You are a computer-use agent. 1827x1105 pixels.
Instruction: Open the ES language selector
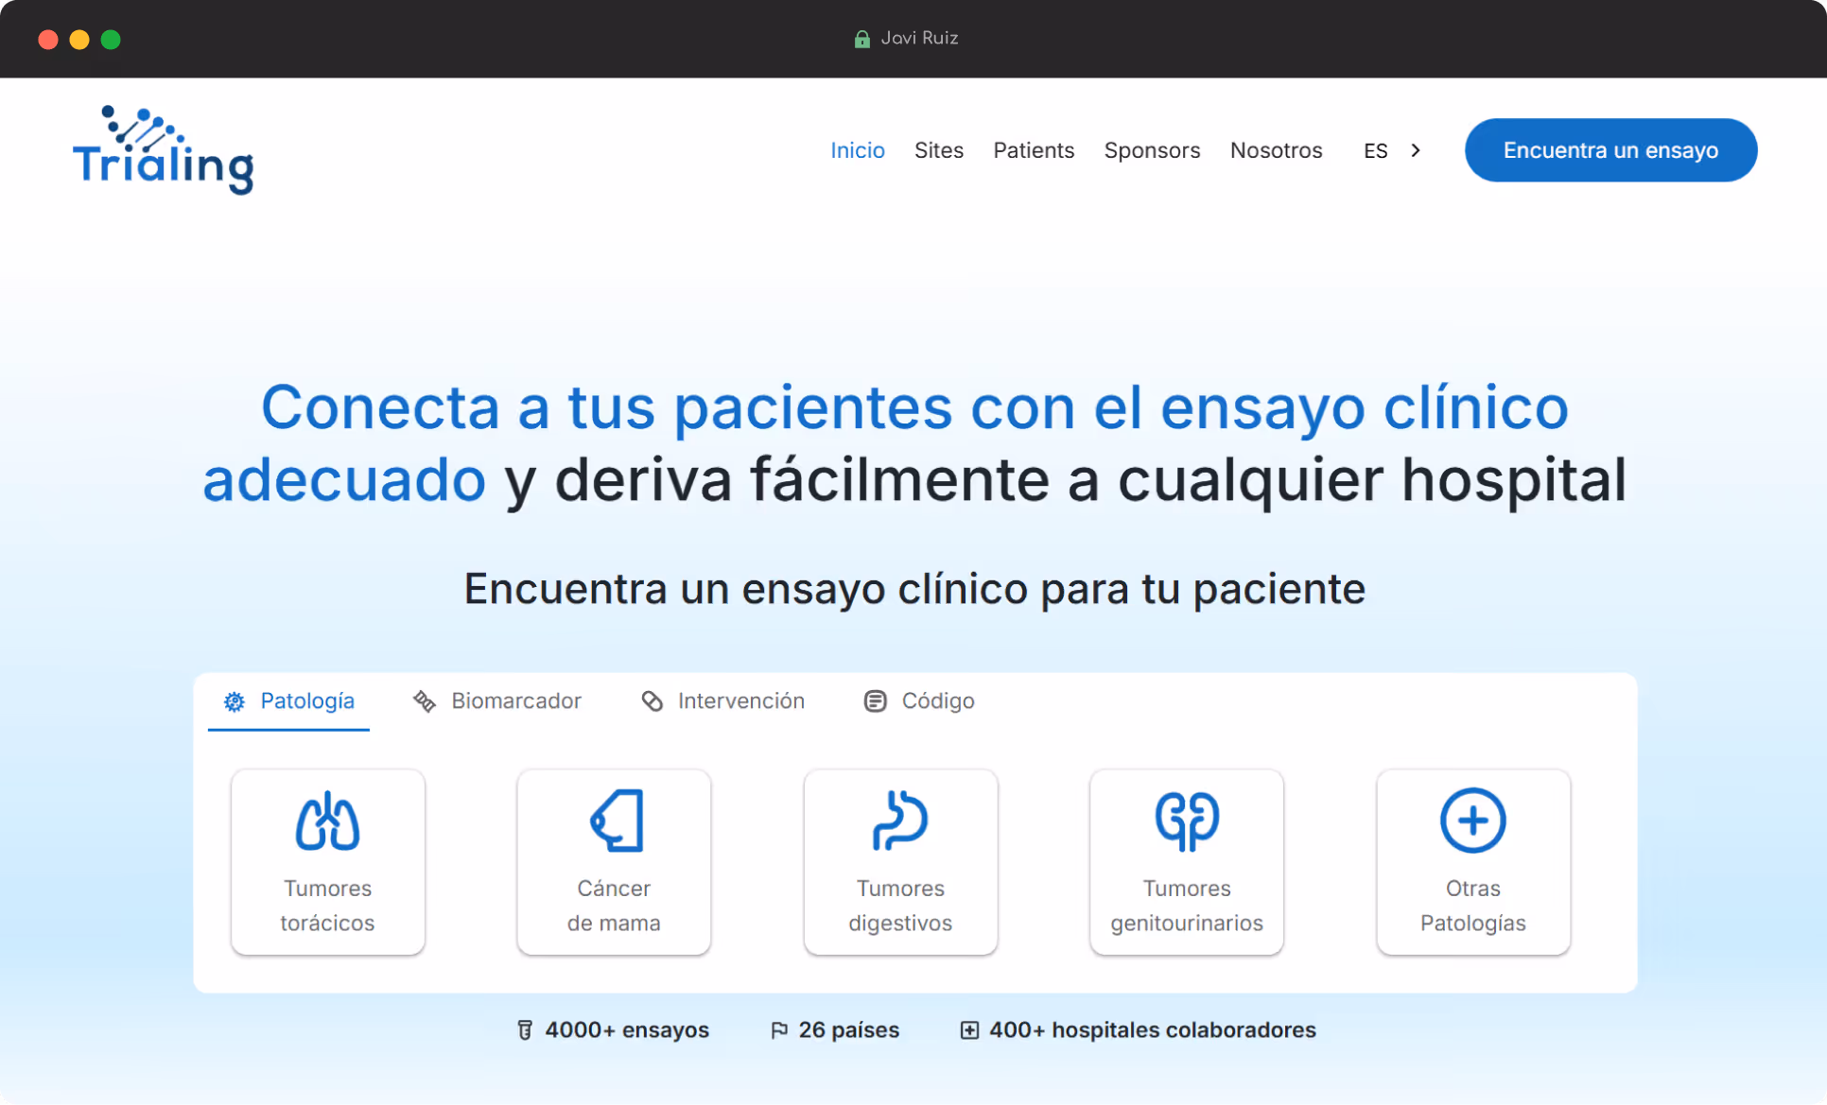1375,151
